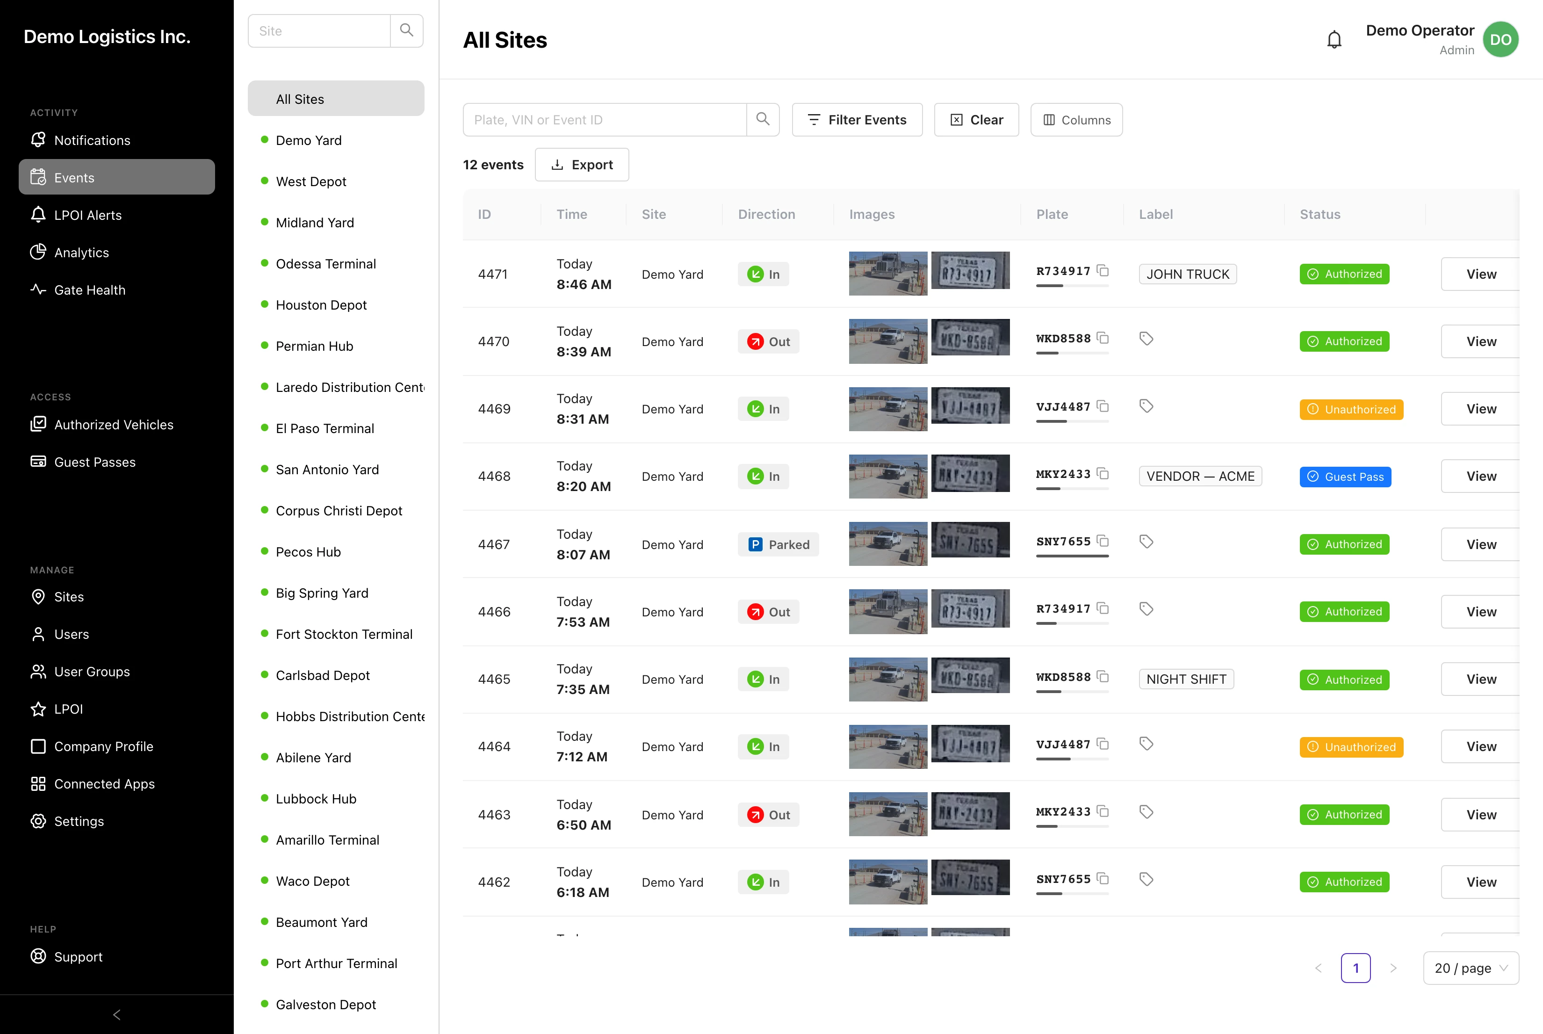Click NIGHT SHIFT label on event 4465
The image size is (1543, 1034).
coord(1186,679)
